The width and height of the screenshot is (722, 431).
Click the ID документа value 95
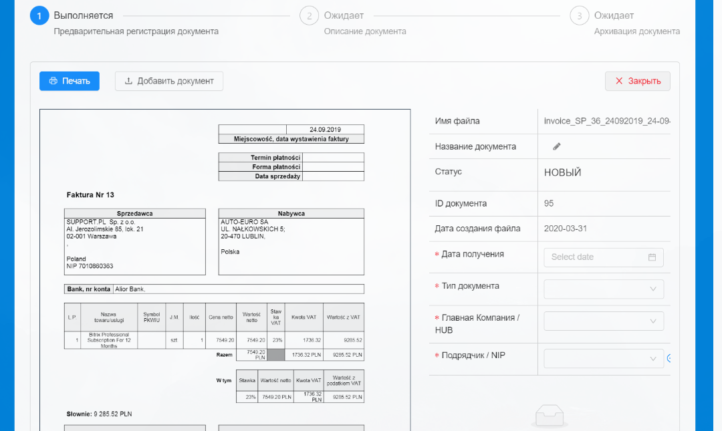[549, 204]
